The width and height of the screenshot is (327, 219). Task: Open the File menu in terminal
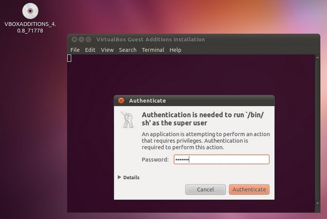click(x=75, y=50)
